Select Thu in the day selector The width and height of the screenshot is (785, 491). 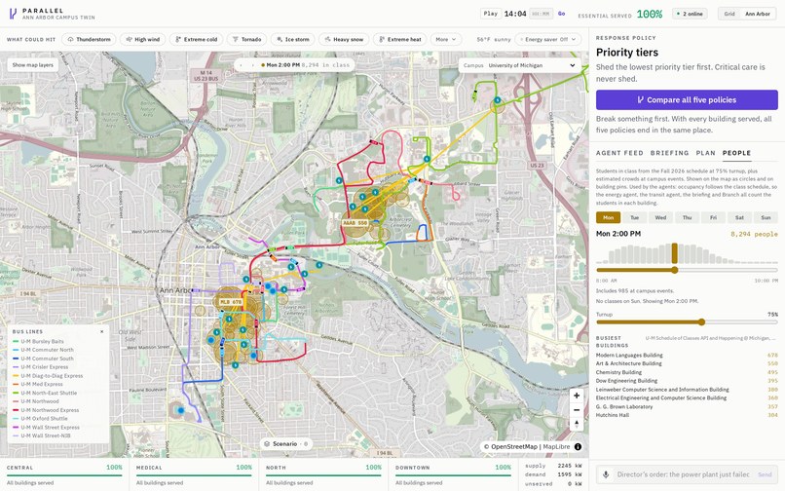point(687,217)
